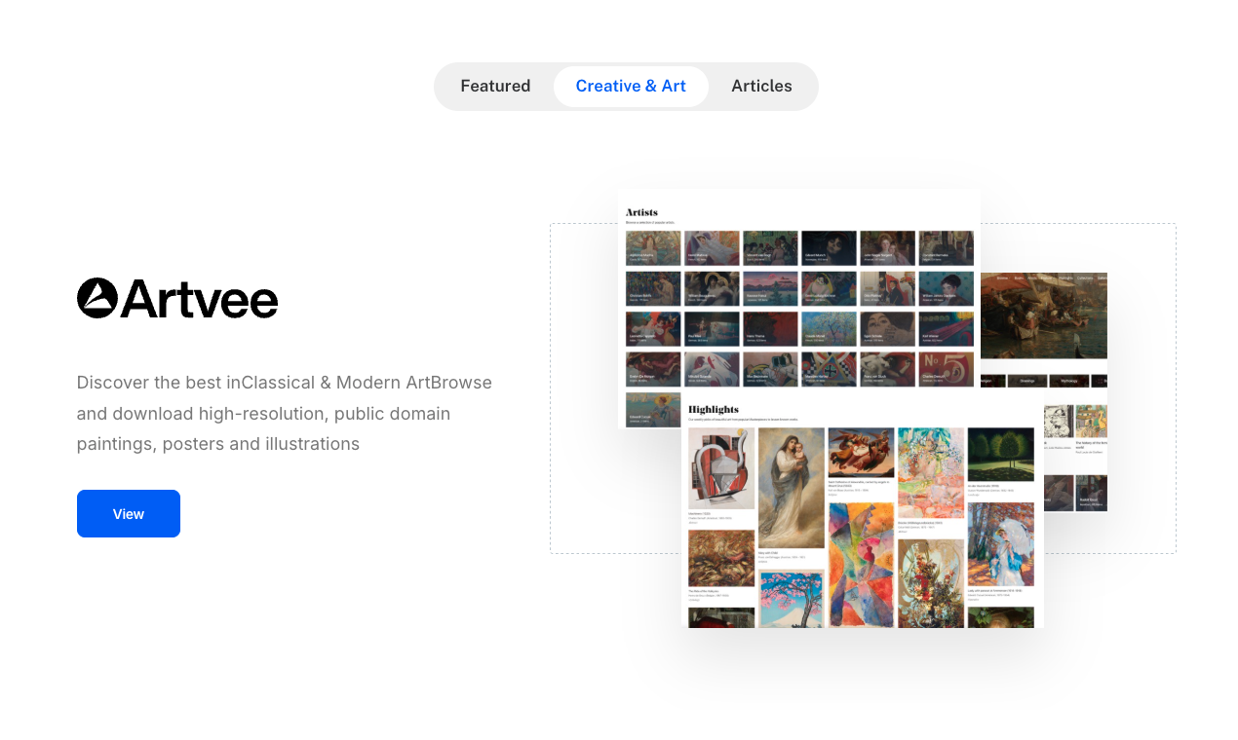
Task: Click the Highlights heading in the preview
Action: point(714,409)
